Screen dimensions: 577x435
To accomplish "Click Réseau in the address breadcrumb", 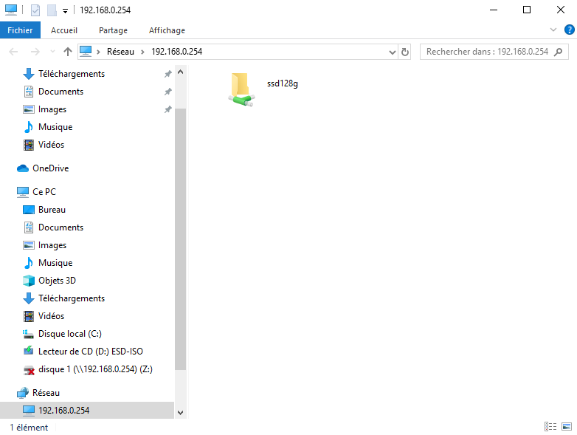I will click(120, 52).
